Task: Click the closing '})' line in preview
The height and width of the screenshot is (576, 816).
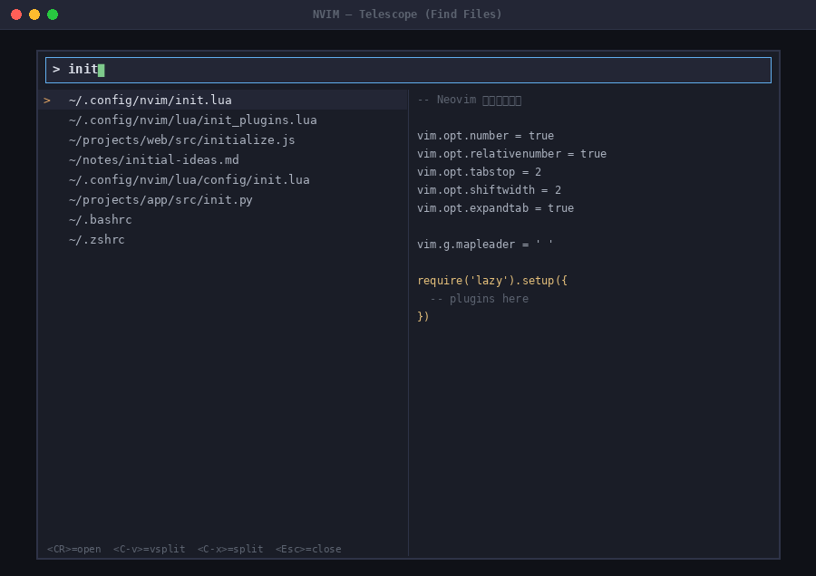Action: [423, 317]
